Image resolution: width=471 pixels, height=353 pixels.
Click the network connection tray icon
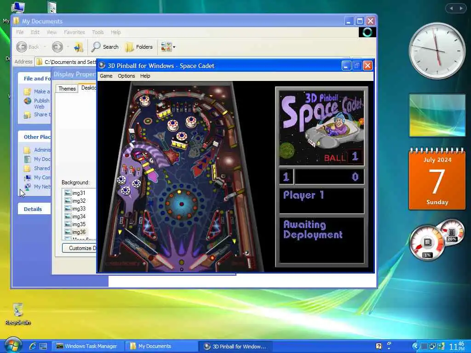(432, 346)
